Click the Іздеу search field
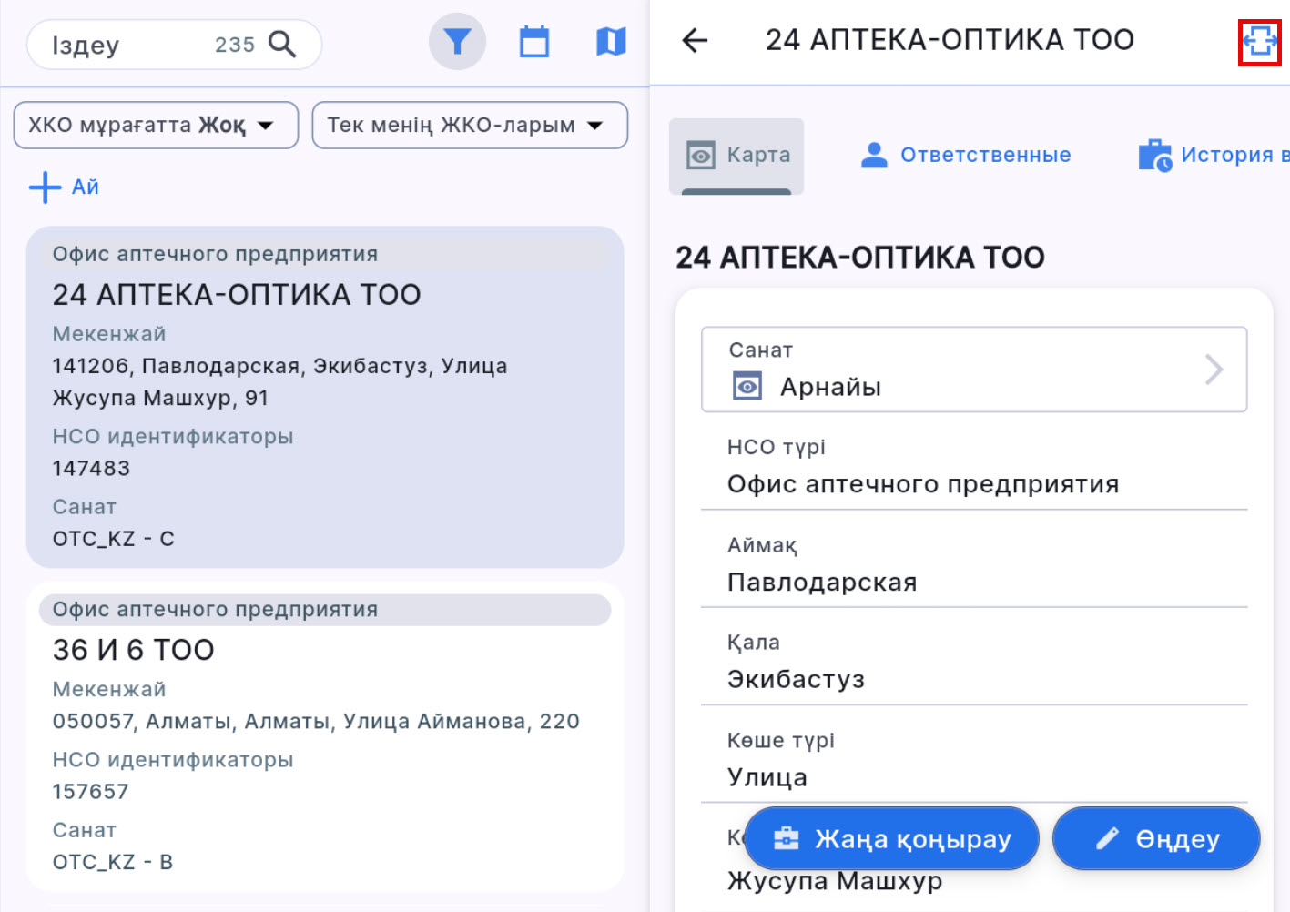Screen dimensions: 1290x912 (127, 45)
